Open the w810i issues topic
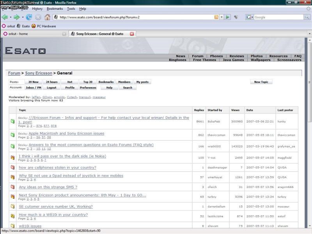This screenshot has height=234, width=312. pyautogui.click(x=30, y=226)
